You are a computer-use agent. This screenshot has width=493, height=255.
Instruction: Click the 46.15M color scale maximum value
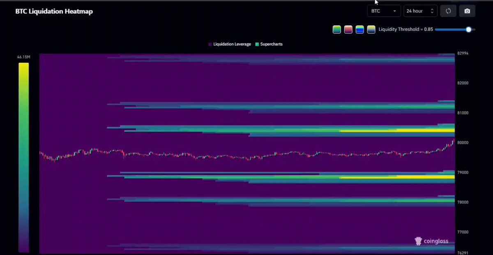(x=24, y=57)
